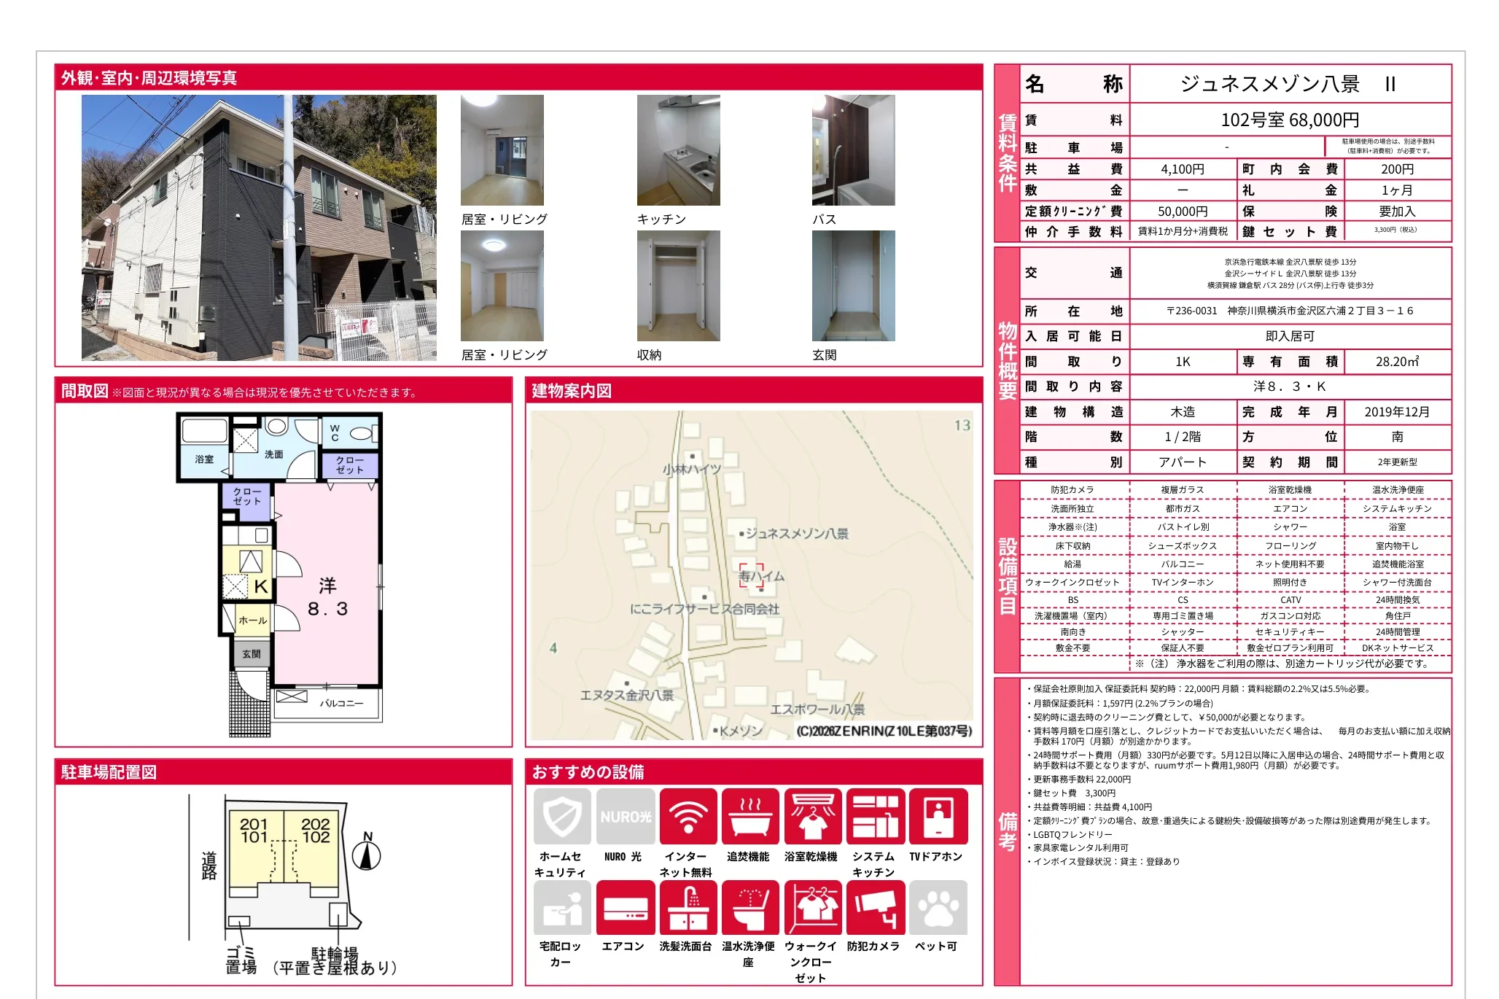Select the pink 洋8.3 room area

pyautogui.click(x=328, y=598)
